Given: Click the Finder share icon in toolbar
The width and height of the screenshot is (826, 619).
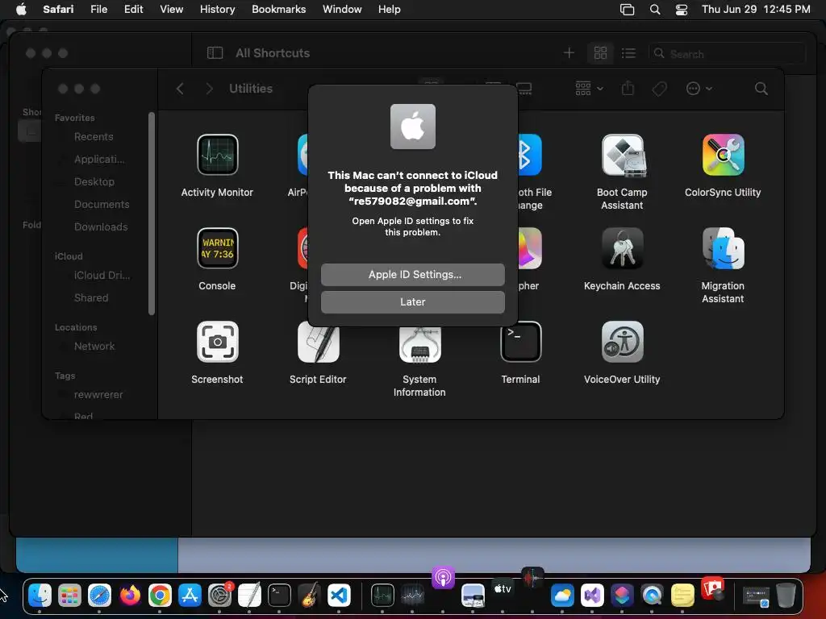Looking at the screenshot, I should point(628,89).
